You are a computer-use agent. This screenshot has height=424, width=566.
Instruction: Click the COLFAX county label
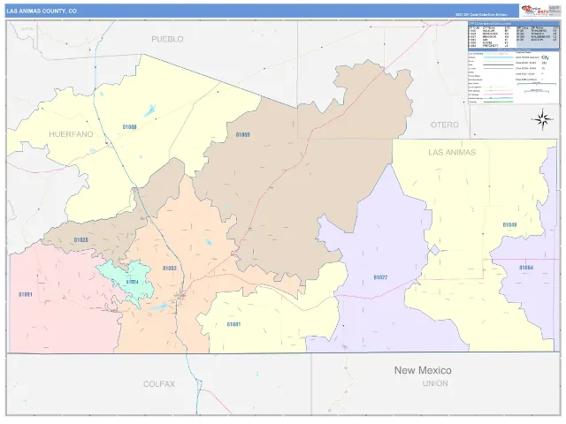point(159,384)
